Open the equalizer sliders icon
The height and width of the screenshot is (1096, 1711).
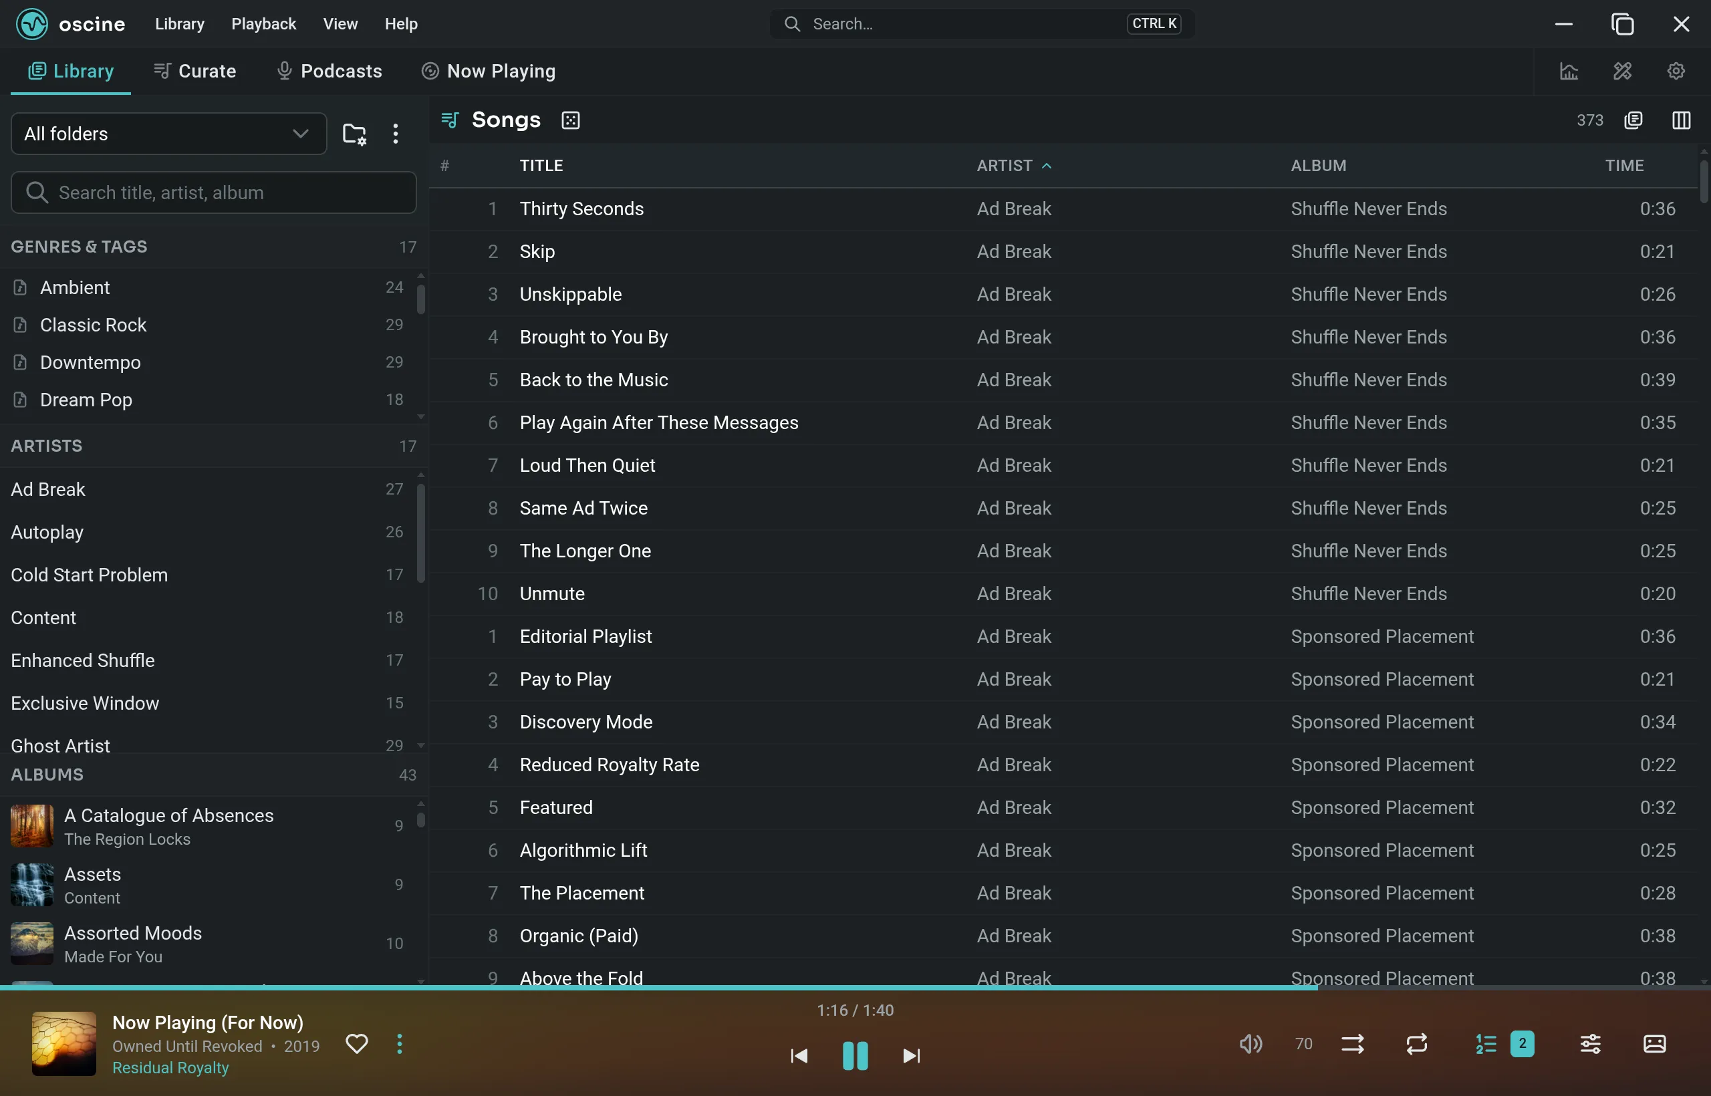(x=1590, y=1044)
